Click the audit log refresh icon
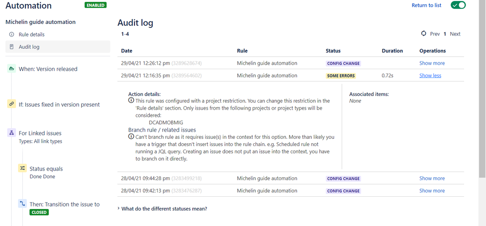The height and width of the screenshot is (226, 486). (424, 34)
